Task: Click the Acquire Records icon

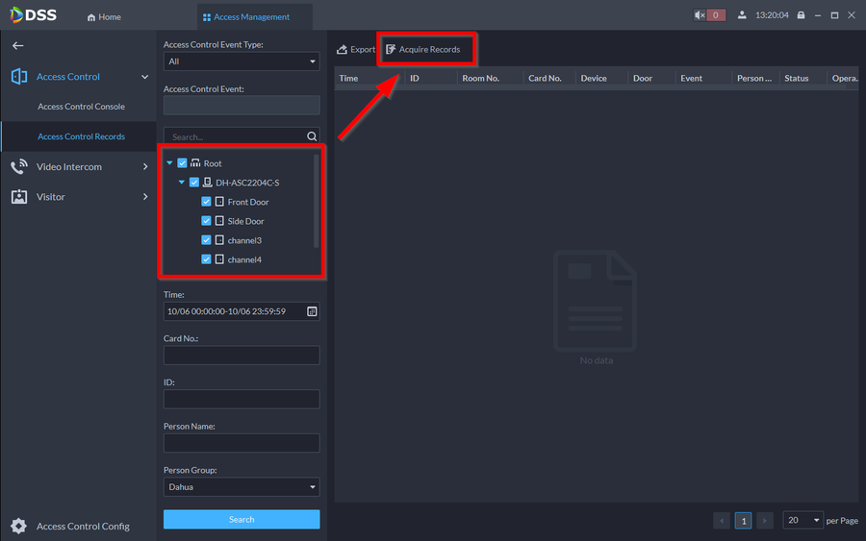Action: (391, 50)
